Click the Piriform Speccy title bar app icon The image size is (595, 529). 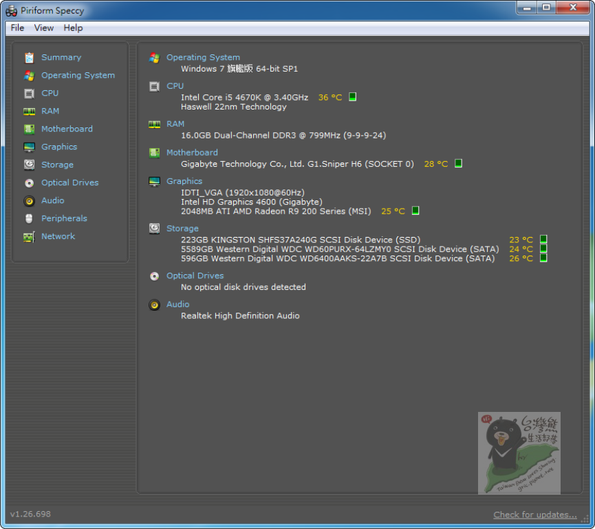tap(12, 10)
